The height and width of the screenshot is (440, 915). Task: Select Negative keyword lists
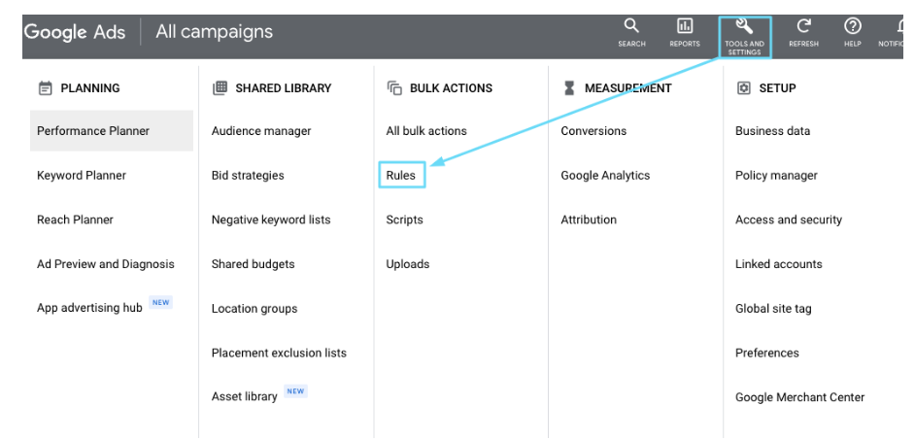[x=271, y=220]
